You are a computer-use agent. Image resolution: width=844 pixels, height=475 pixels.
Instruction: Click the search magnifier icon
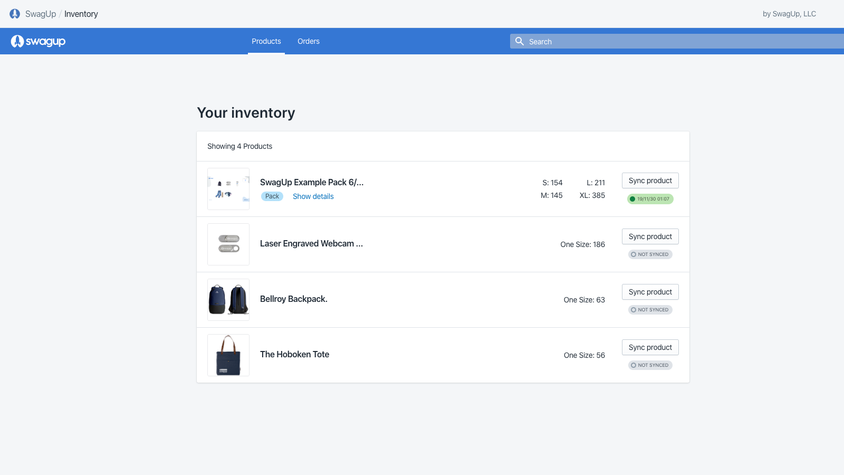[x=520, y=41]
